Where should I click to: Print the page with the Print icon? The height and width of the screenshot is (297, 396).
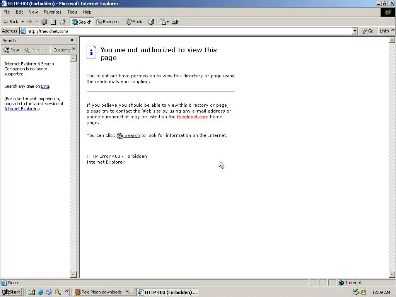175,22
